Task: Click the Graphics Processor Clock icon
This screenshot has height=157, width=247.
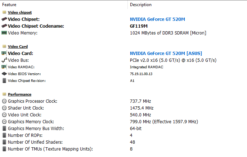Action: pos(4,101)
